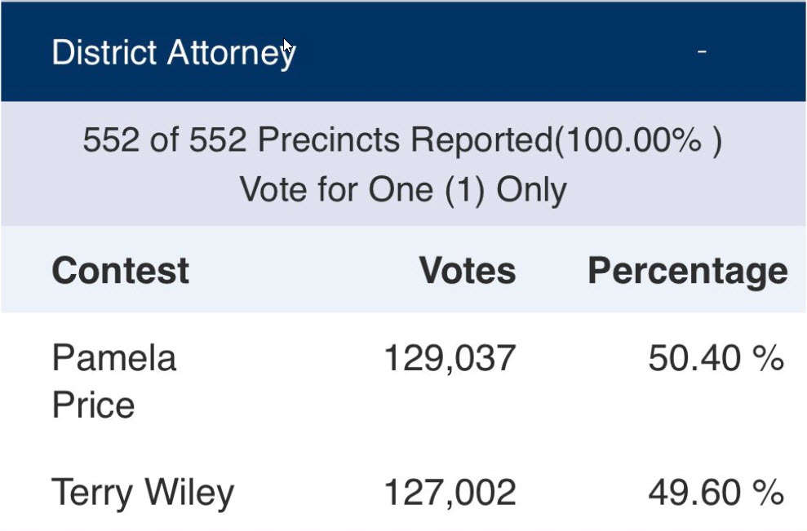The image size is (807, 531).
Task: Click the surname Price on second line
Action: [93, 405]
